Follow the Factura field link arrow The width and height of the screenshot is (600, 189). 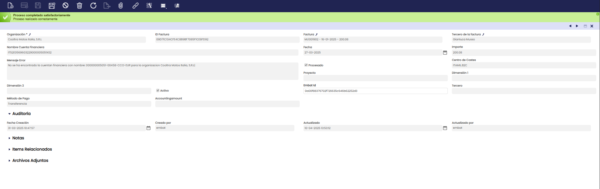[317, 34]
